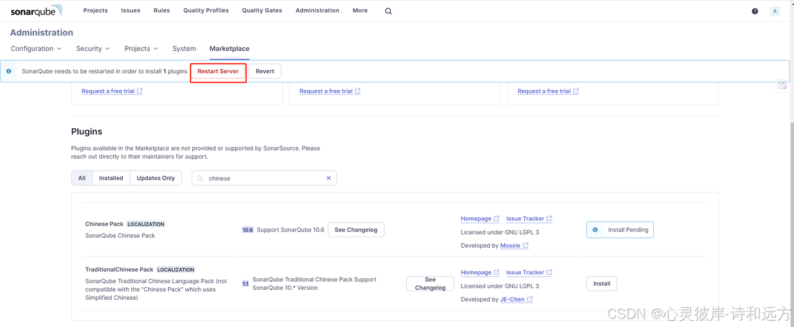794x327 pixels.
Task: Open the user avatar 'A' menu
Action: point(775,11)
